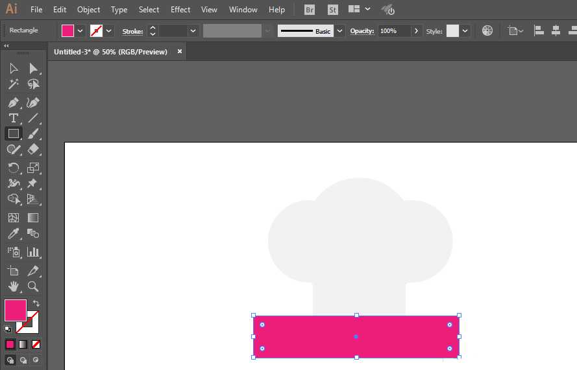Click the Opacity value field
Image resolution: width=577 pixels, height=370 pixels.
[394, 30]
